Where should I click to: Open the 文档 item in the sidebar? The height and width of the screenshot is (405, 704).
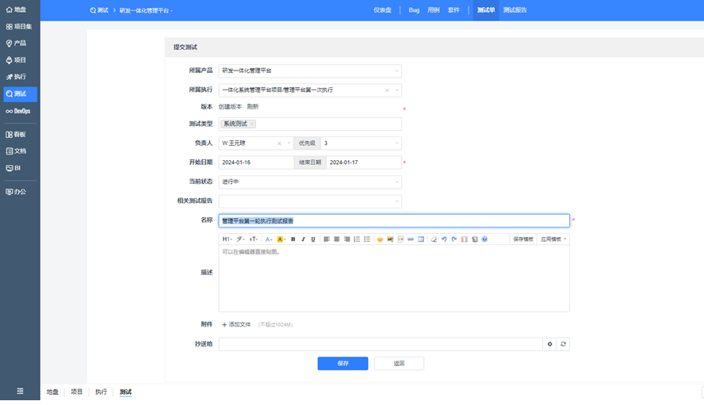pyautogui.click(x=16, y=151)
